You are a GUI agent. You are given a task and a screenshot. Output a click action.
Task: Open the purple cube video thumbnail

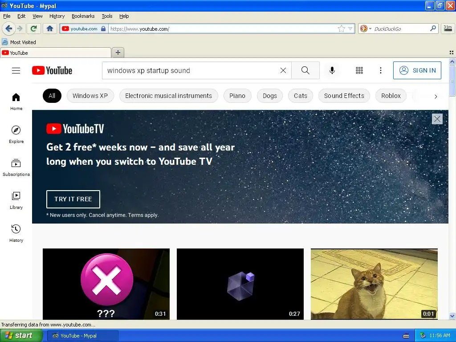click(240, 284)
